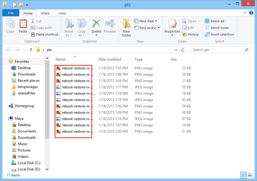Create a New folder using the ribbon icon
This screenshot has width=257, height=181.
point(126,27)
